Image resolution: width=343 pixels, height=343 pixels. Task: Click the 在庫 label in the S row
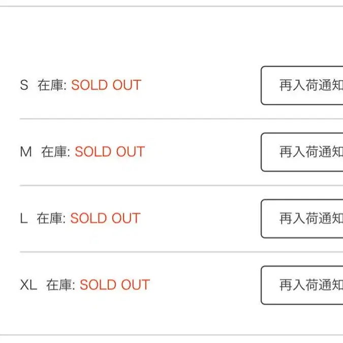point(52,85)
